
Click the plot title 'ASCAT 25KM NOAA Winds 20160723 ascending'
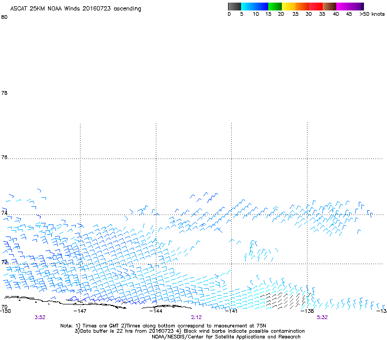pyautogui.click(x=75, y=9)
